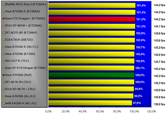The height and width of the screenshot is (113, 166).
Task: Click the green legend square for Asus A7M266
Action: point(4,75)
